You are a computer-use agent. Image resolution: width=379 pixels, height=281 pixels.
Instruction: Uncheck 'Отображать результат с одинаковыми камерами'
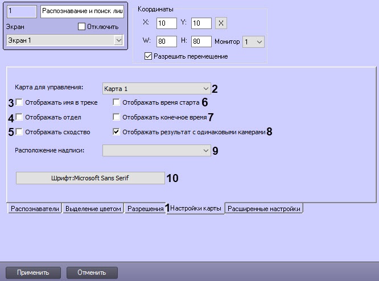pyautogui.click(x=117, y=132)
